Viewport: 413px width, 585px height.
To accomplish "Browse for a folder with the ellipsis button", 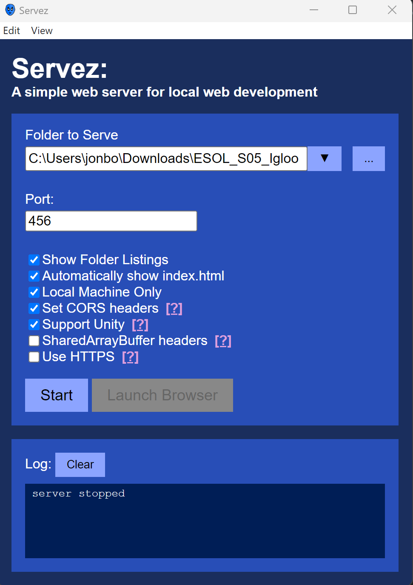I will 368,159.
